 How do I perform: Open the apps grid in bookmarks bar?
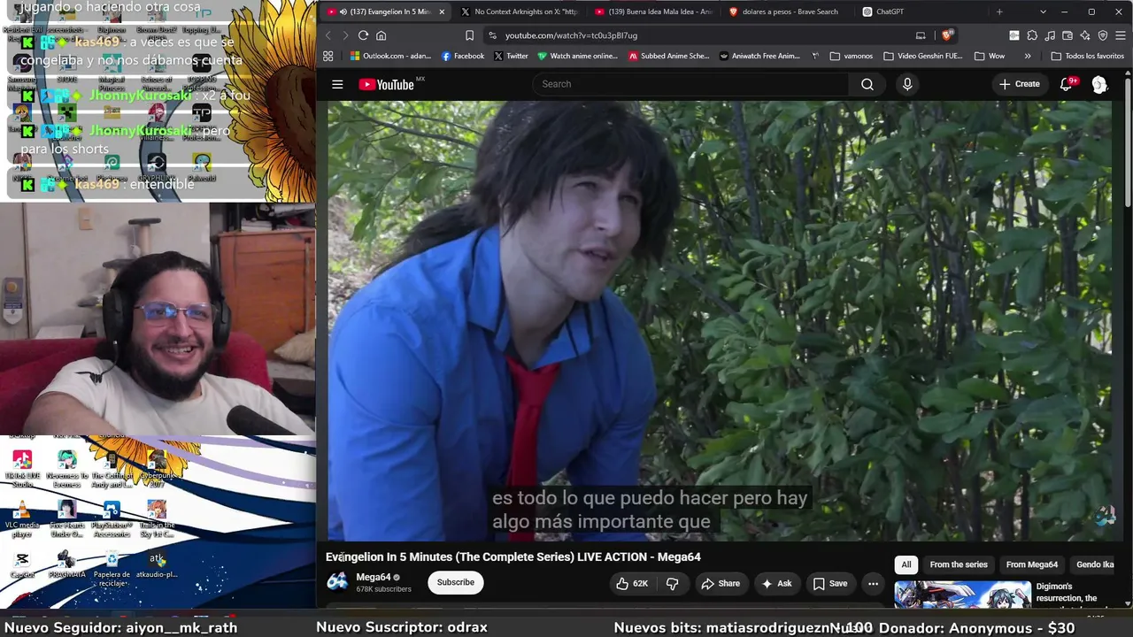point(328,56)
